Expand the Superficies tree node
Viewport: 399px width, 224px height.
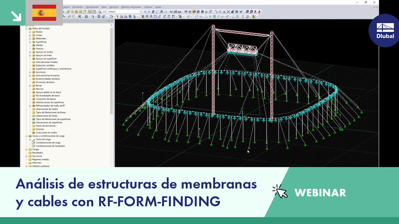(x=30, y=42)
